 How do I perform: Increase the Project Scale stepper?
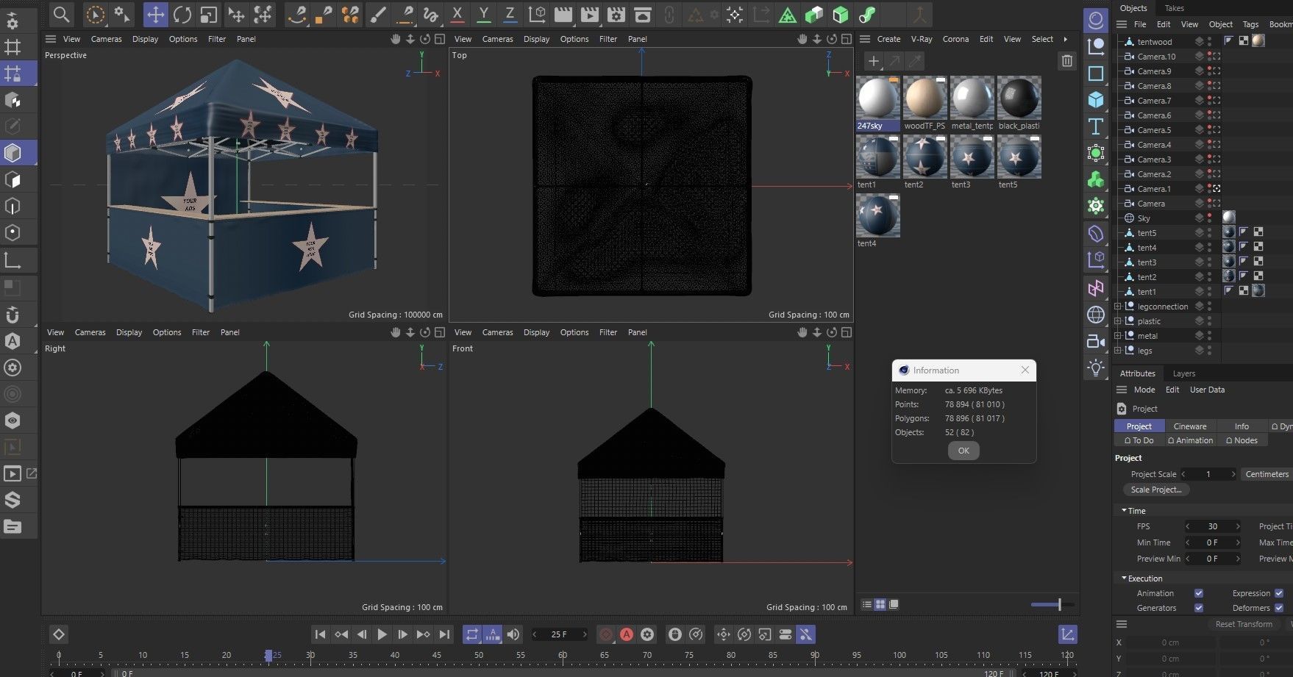click(1233, 474)
